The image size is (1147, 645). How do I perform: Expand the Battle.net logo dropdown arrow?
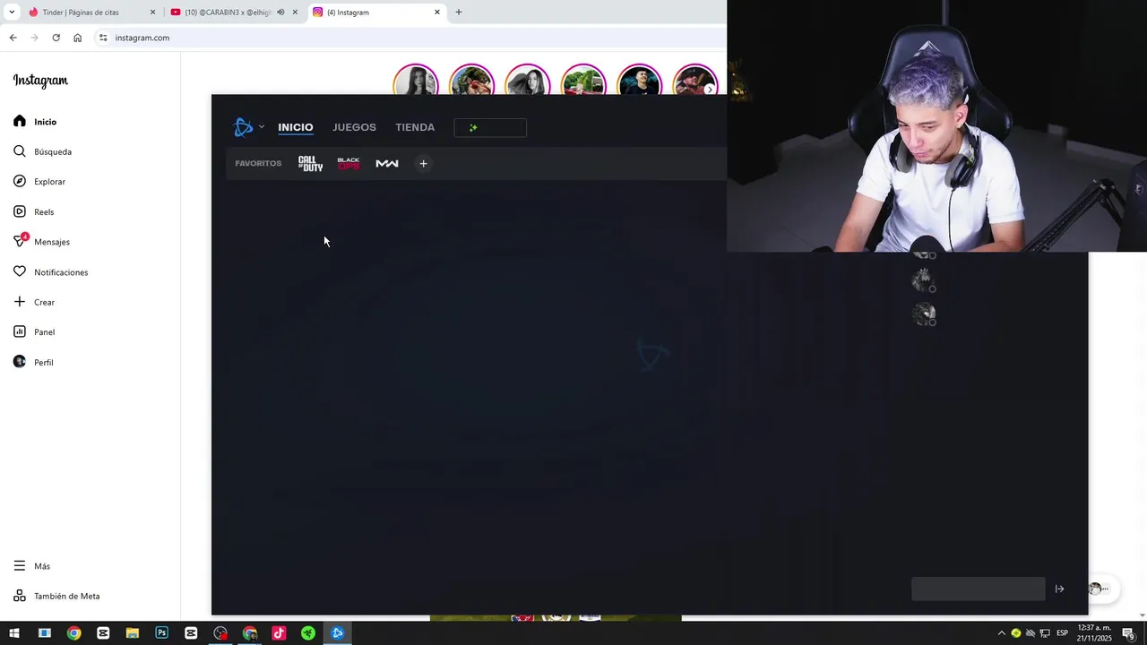point(262,127)
